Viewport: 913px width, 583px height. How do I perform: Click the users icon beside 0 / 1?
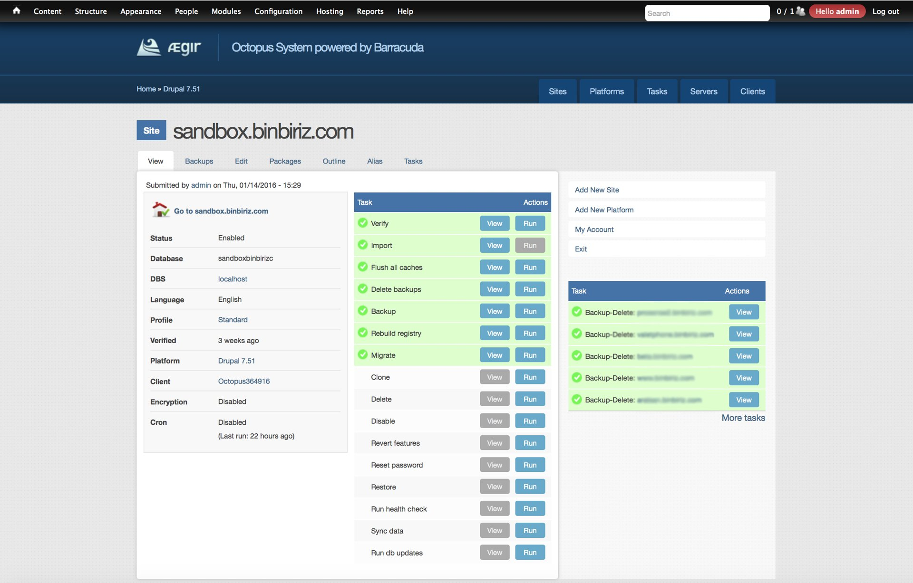(800, 11)
